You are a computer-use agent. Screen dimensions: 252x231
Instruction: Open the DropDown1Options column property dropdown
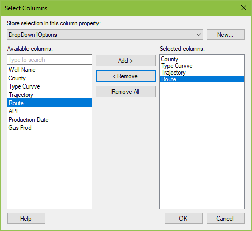(x=105, y=35)
